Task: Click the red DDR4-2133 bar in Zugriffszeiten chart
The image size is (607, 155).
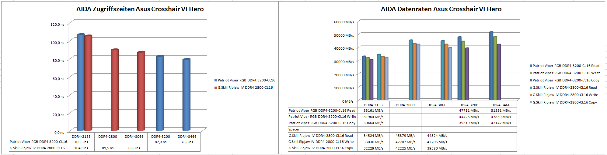Action: point(88,83)
